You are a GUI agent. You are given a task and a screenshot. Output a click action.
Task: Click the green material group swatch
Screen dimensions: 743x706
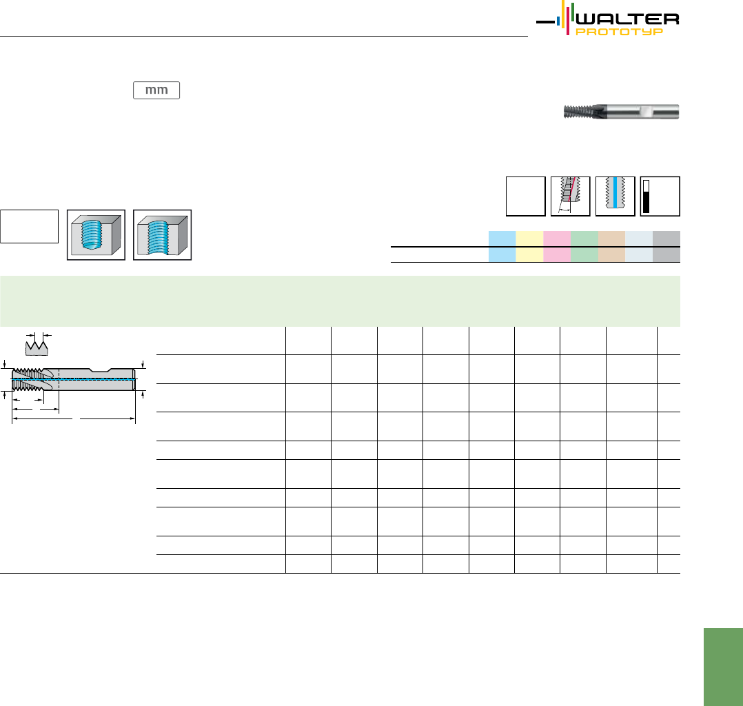584,247
